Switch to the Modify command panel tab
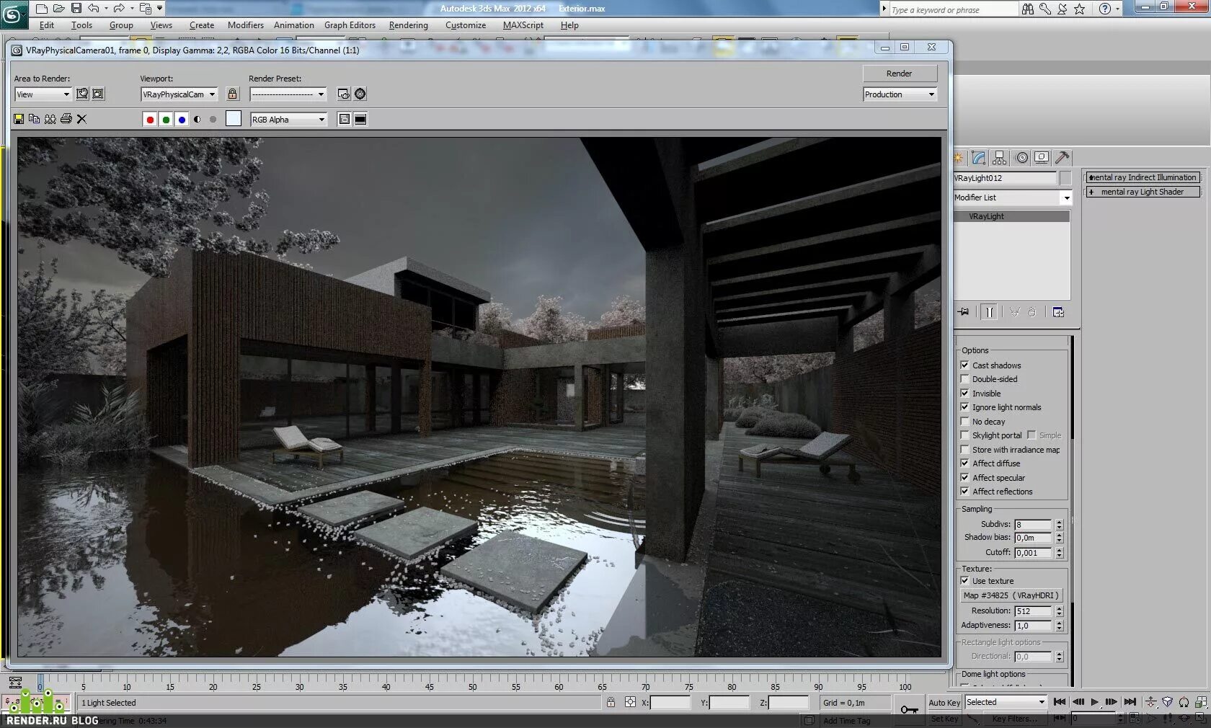 coord(978,158)
